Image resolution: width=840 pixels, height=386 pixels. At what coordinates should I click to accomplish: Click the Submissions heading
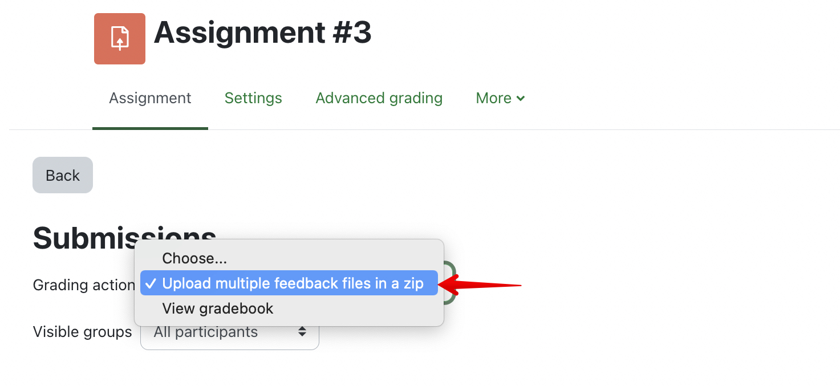[x=80, y=238]
